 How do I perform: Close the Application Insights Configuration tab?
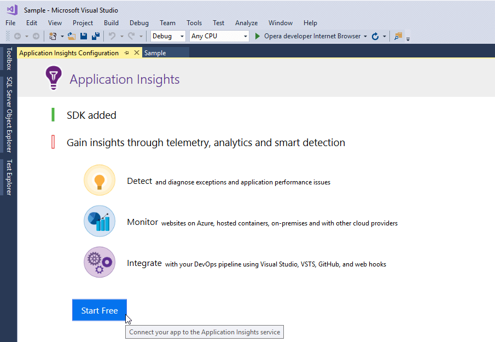(x=137, y=53)
